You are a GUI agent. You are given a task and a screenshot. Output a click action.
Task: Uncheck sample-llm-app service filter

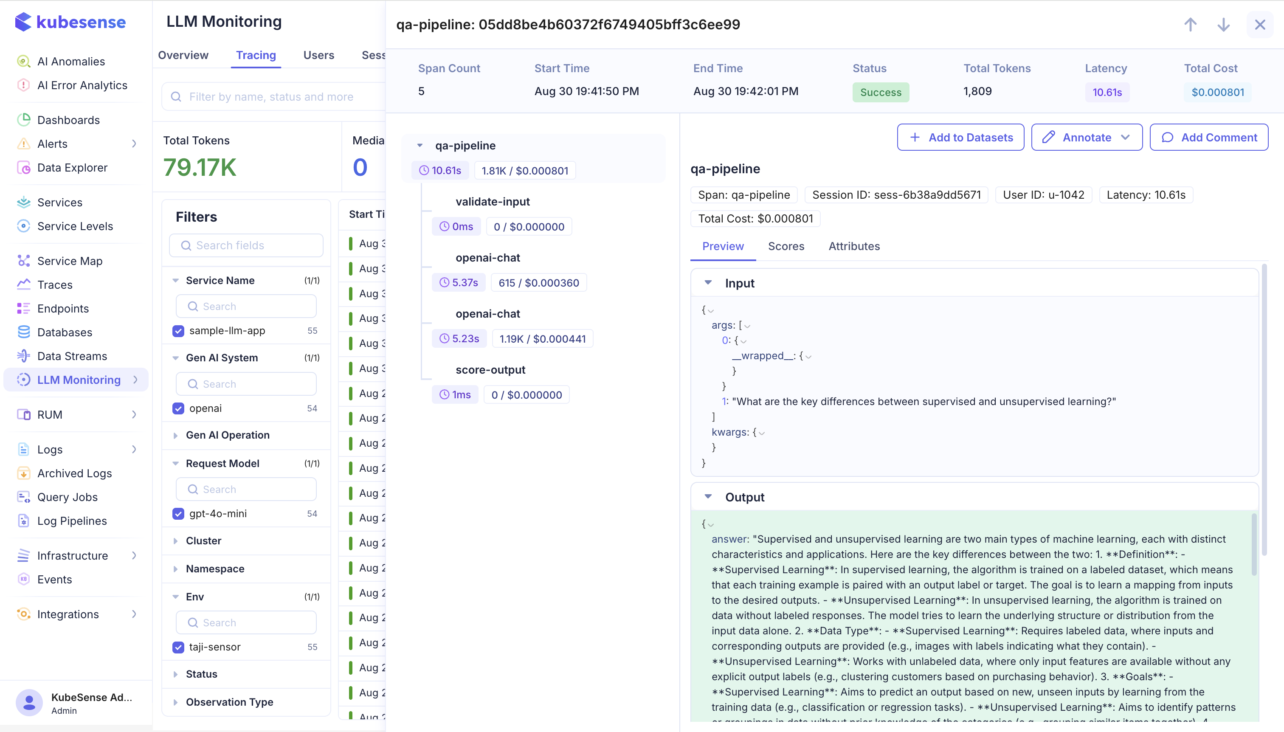(x=178, y=331)
